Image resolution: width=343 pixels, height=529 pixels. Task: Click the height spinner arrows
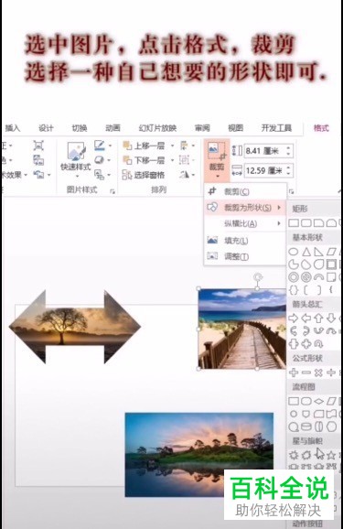click(289, 151)
